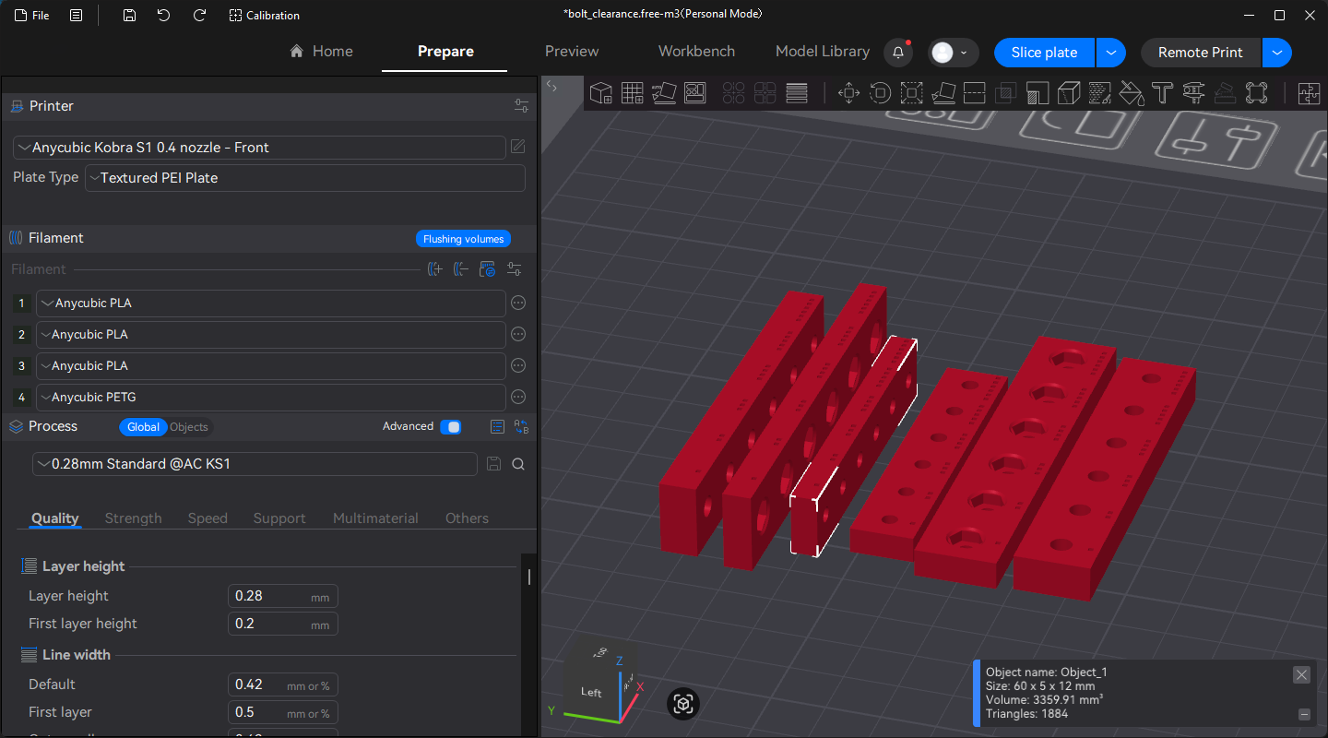Auto orient the objects
The width and height of the screenshot is (1328, 738).
point(664,92)
